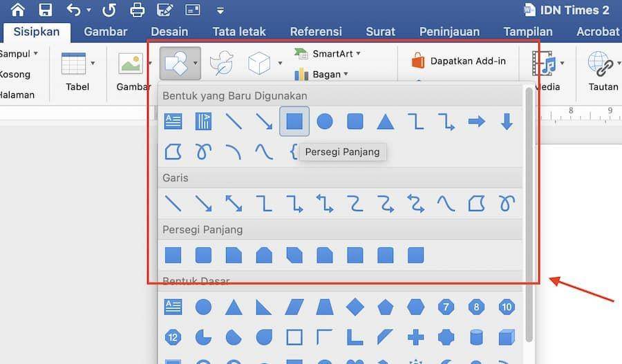Pick the diamond shape in Bentuk Dasar
Screen dimensions: 622x364
click(x=355, y=307)
